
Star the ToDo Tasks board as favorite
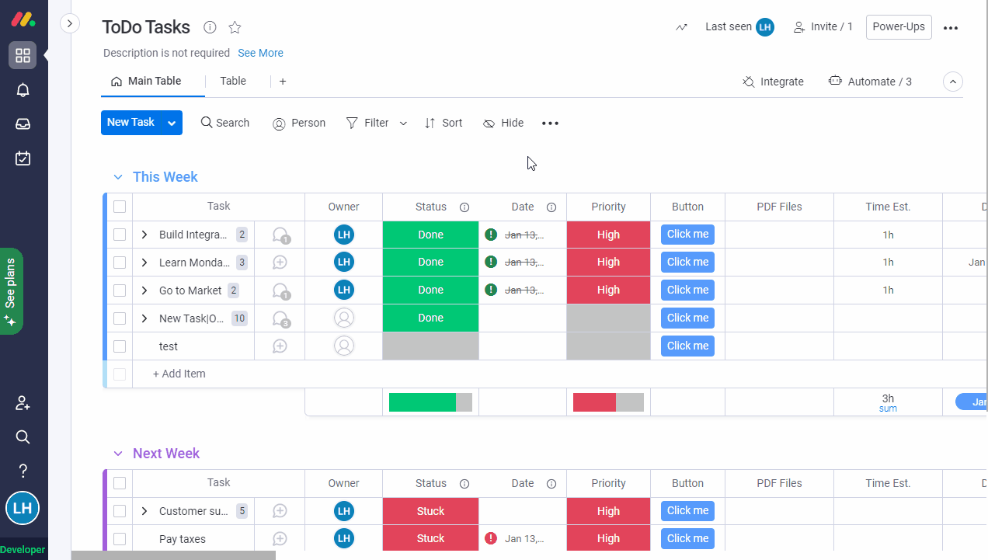pyautogui.click(x=235, y=28)
